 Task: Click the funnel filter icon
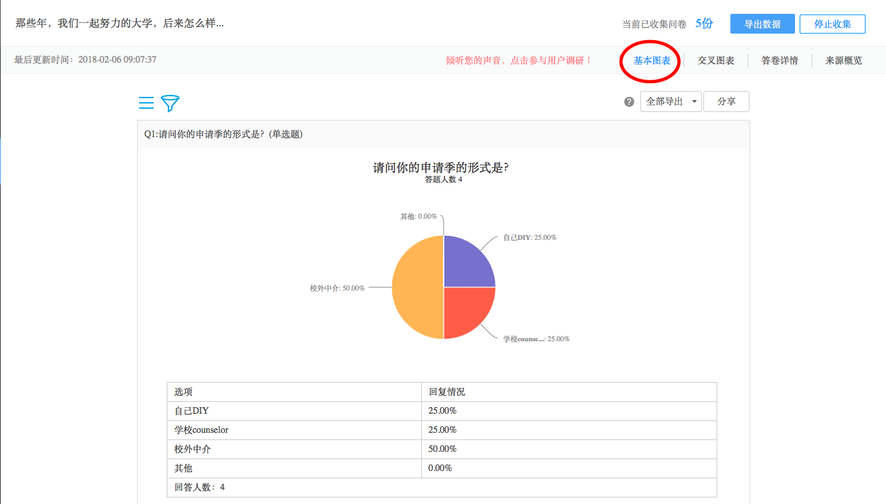(x=170, y=103)
